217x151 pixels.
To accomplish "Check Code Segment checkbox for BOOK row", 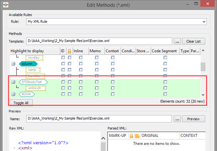I will pos(165,94).
